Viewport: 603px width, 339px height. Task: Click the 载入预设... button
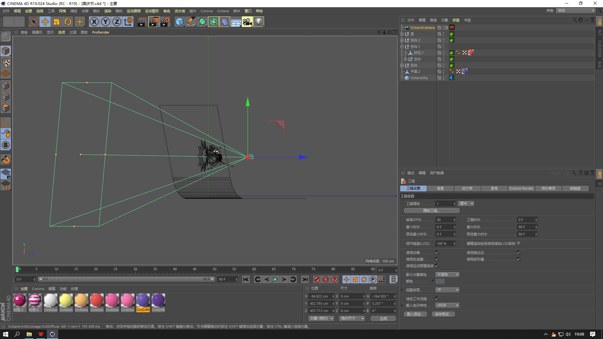(x=415, y=314)
